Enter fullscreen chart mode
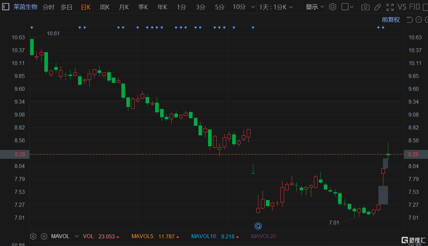 click(x=390, y=7)
